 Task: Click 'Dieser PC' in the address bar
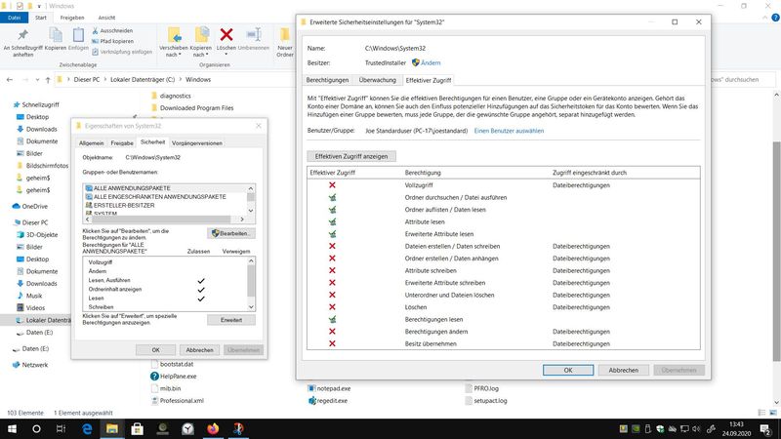(87, 80)
